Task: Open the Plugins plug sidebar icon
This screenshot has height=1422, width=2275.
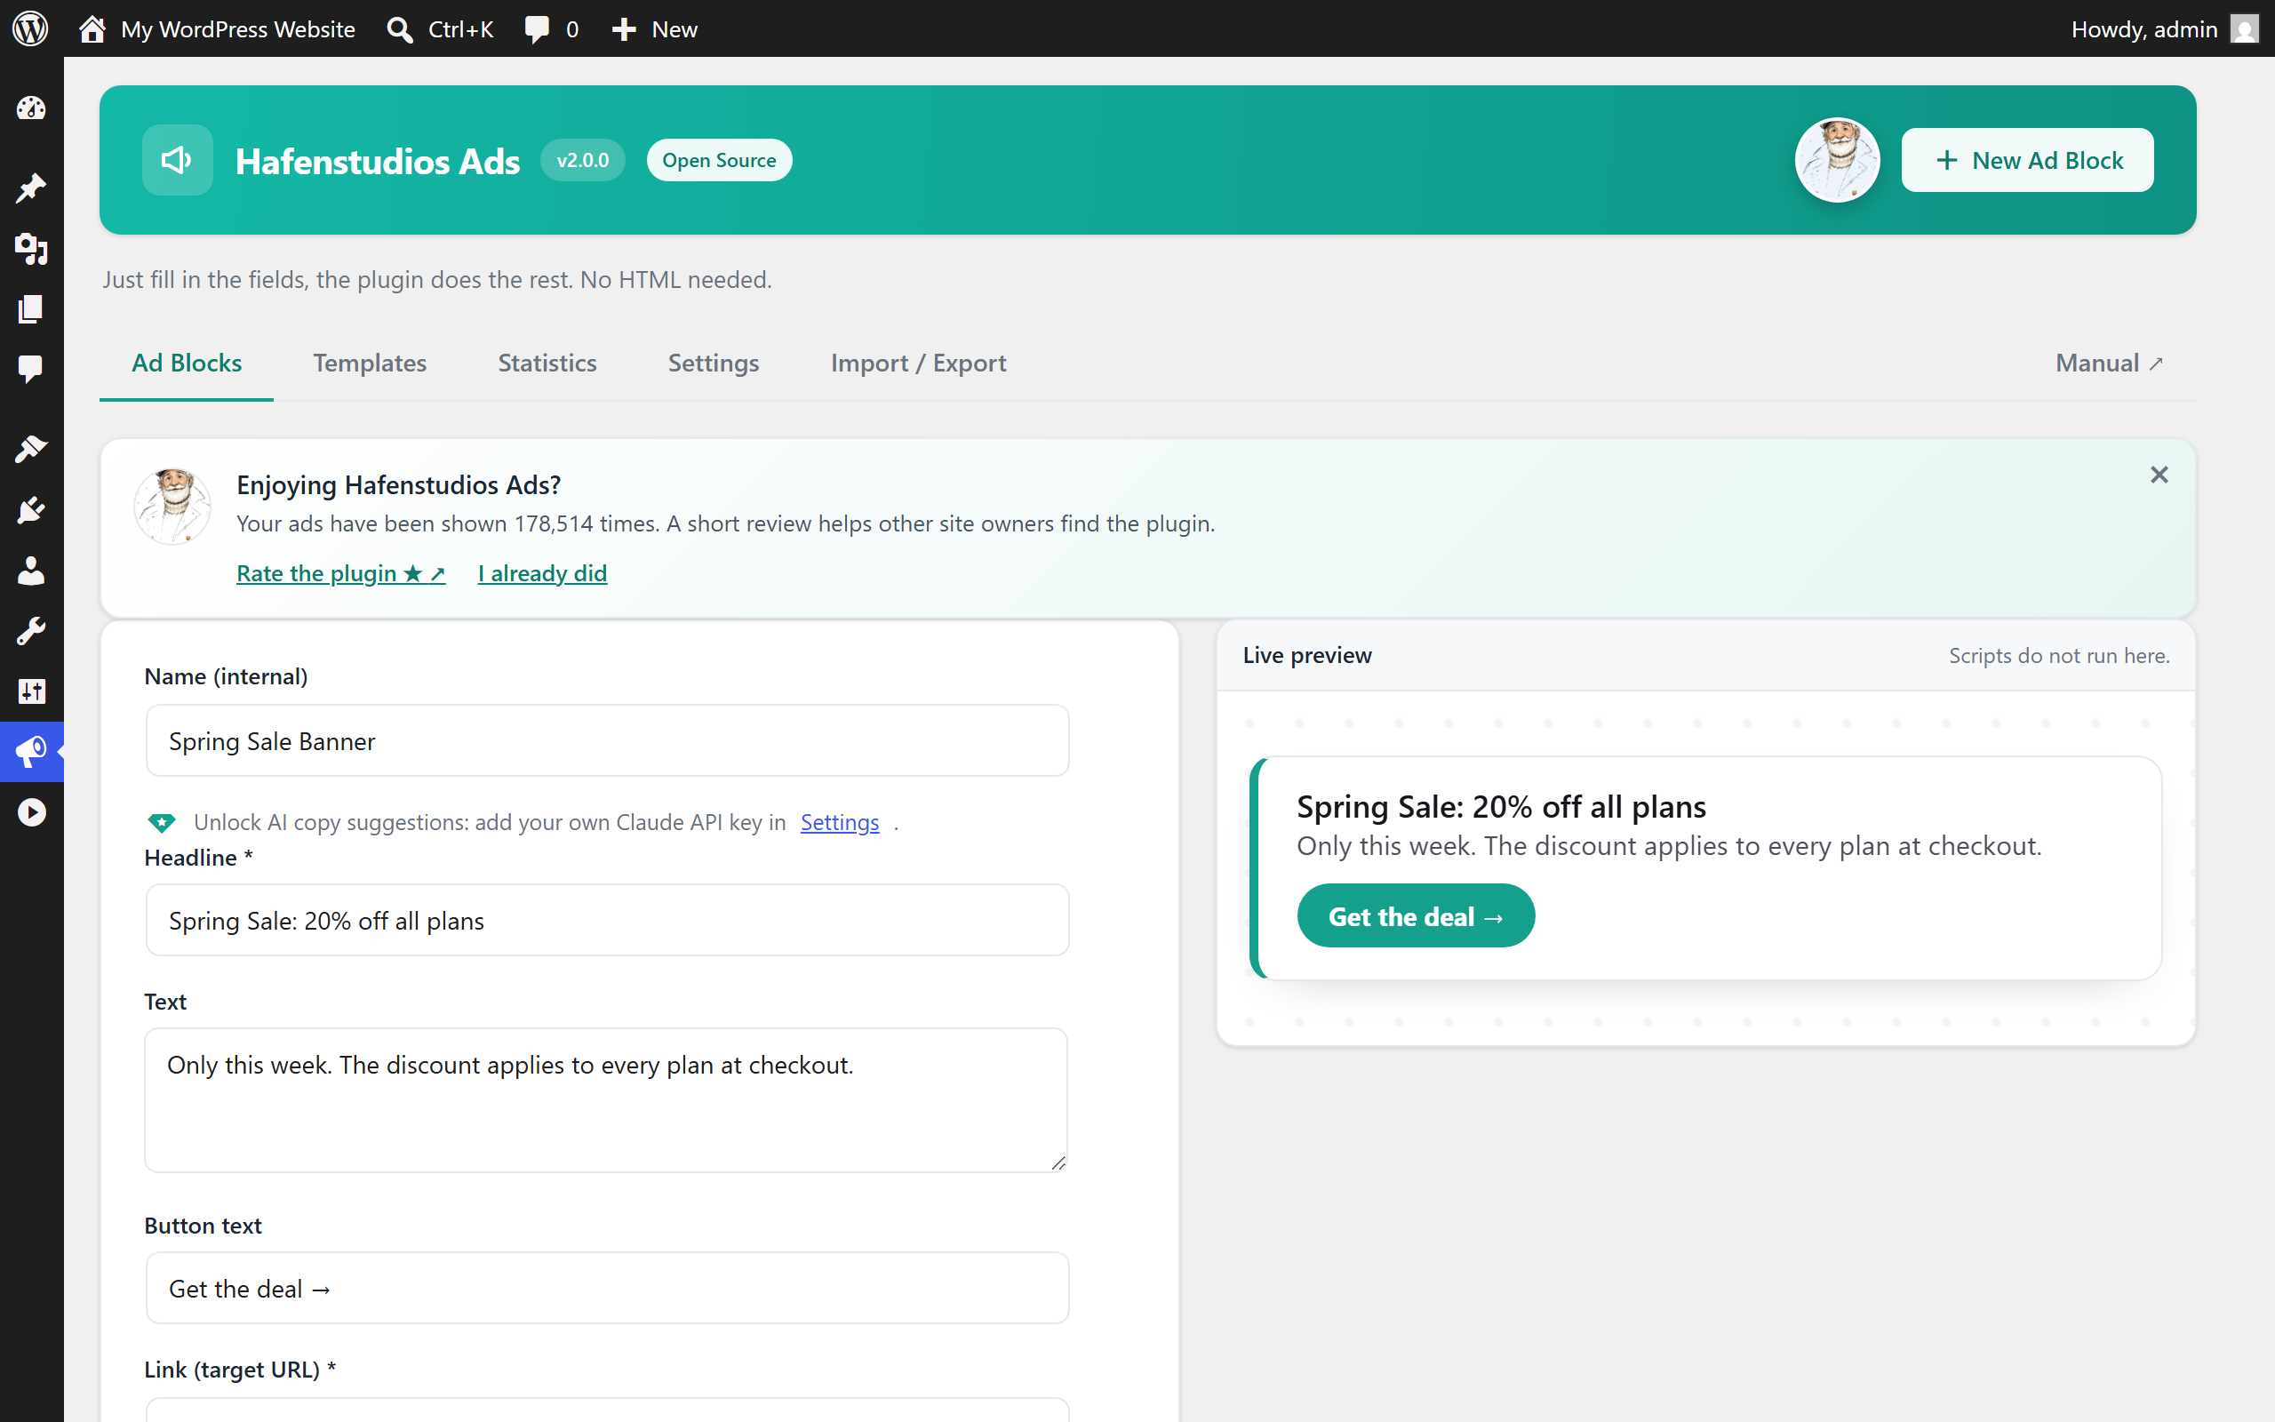Action: point(31,510)
